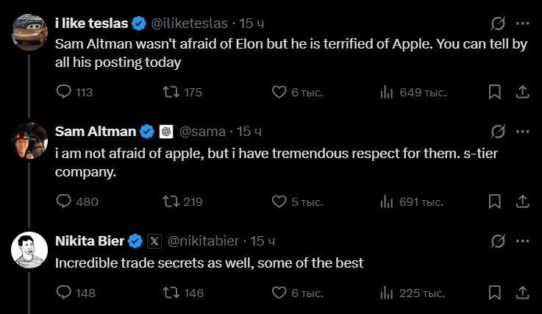Click the X affiliation badge next to Nikita Bier

click(154, 241)
